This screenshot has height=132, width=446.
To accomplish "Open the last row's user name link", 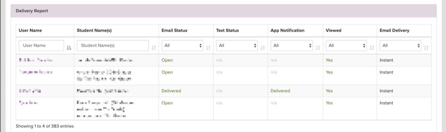I will pyautogui.click(x=28, y=103).
